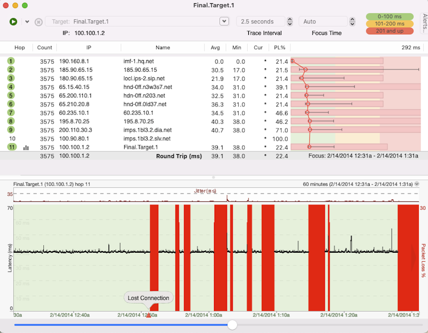This screenshot has height=333, width=428.
Task: Click the hop 5 number badge
Action: click(11, 95)
